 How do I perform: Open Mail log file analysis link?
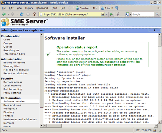(x=16, y=70)
